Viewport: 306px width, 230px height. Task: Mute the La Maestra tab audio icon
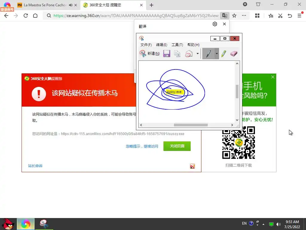pos(71,5)
